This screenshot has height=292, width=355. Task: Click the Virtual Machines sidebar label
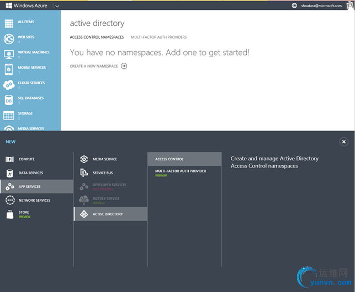[x=34, y=52]
